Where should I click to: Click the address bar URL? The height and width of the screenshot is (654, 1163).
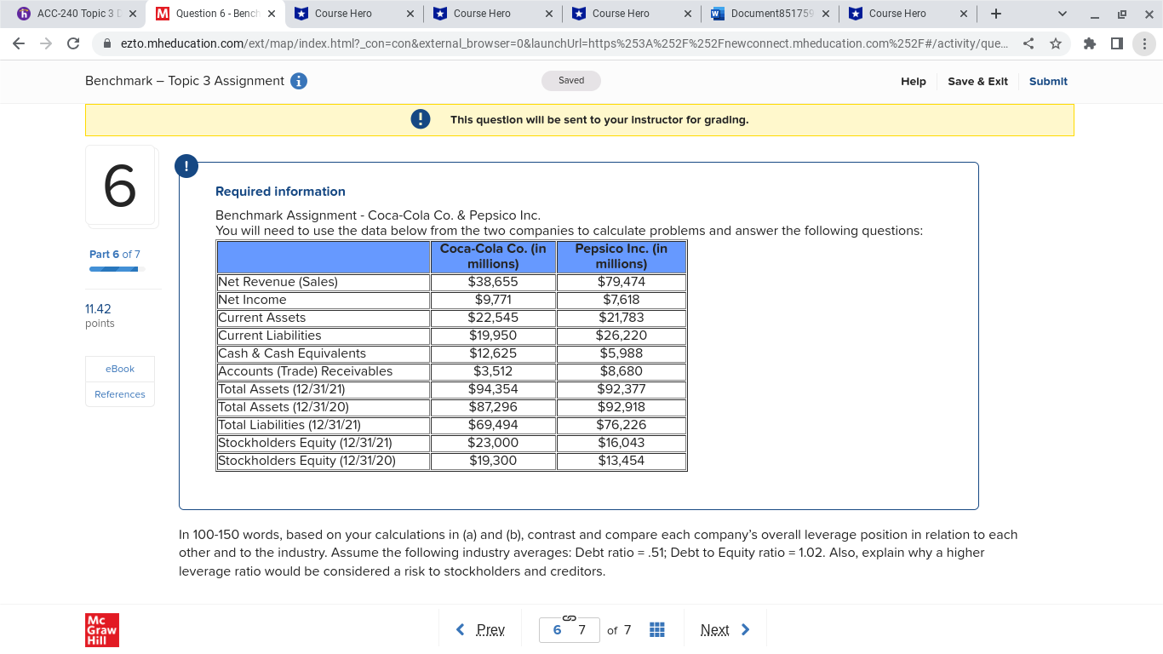pos(564,43)
